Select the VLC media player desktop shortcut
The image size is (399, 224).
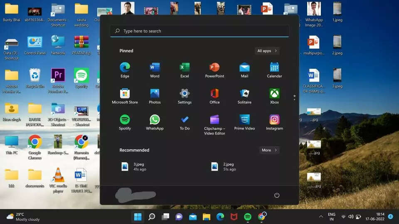click(58, 180)
